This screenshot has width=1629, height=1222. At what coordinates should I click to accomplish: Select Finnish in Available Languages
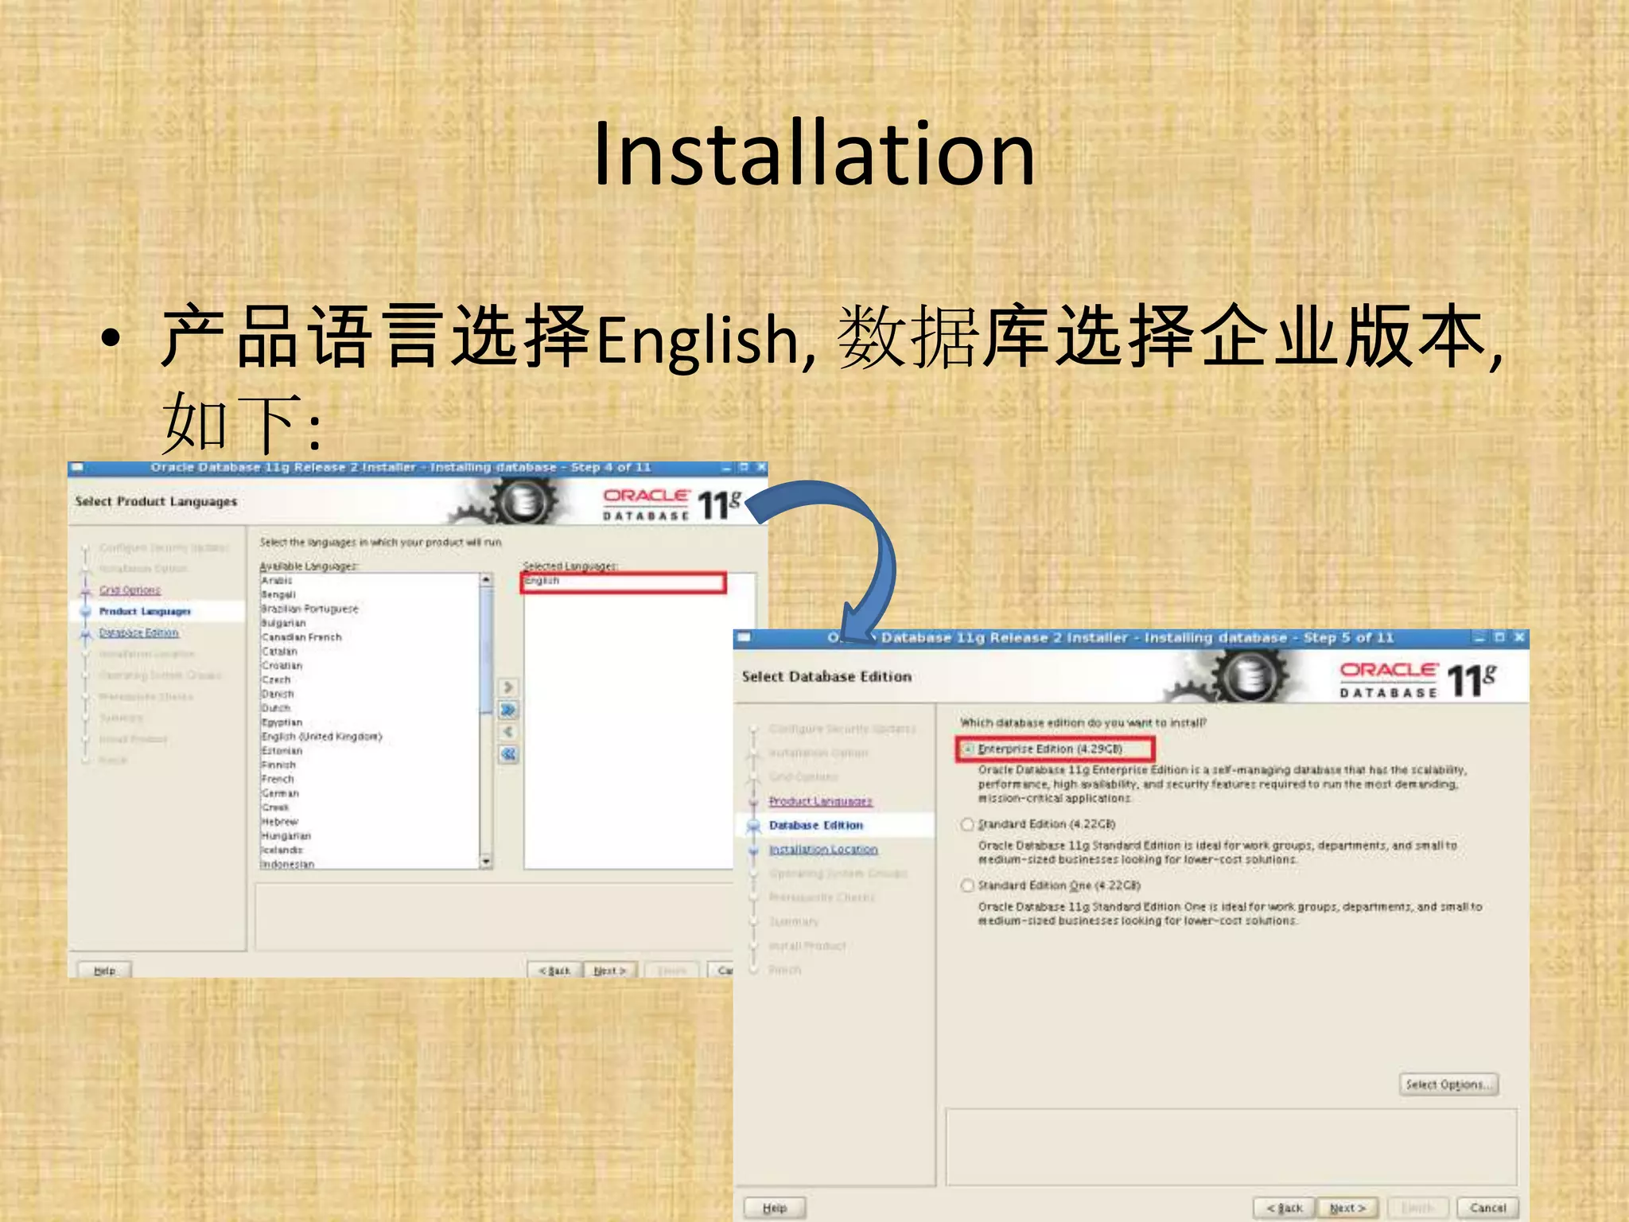tap(278, 765)
